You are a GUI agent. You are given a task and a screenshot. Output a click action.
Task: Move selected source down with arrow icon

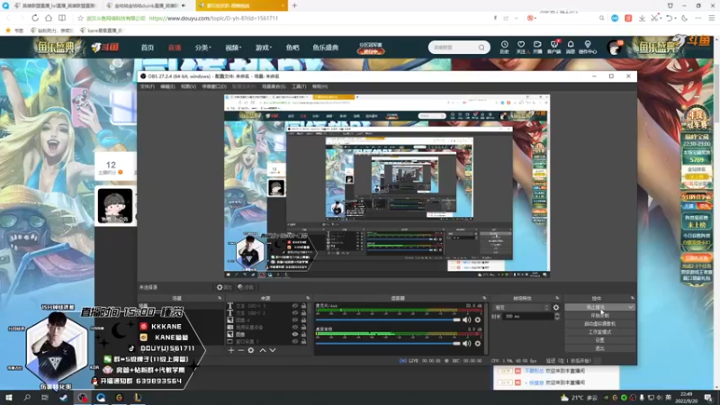tap(273, 350)
